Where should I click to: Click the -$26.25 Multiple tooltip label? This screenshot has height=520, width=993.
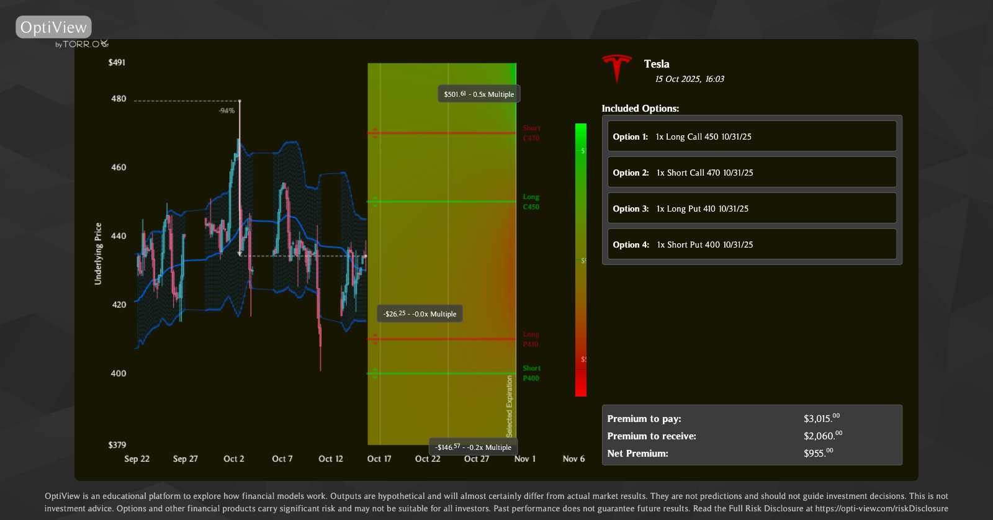(x=420, y=314)
